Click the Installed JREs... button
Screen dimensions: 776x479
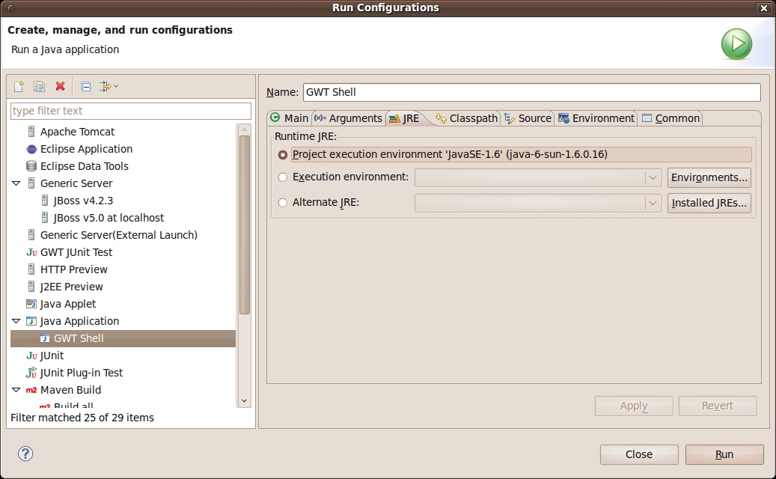709,203
